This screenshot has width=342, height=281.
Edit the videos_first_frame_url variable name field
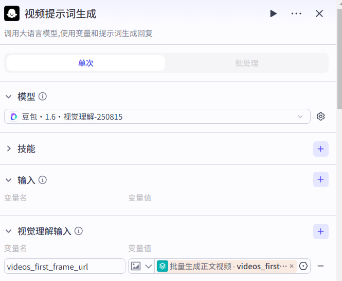(x=65, y=266)
